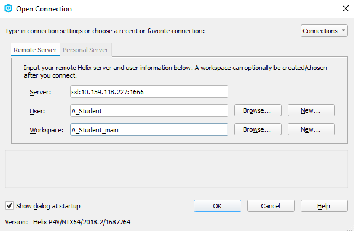Click into the Server address field

(x=149, y=92)
